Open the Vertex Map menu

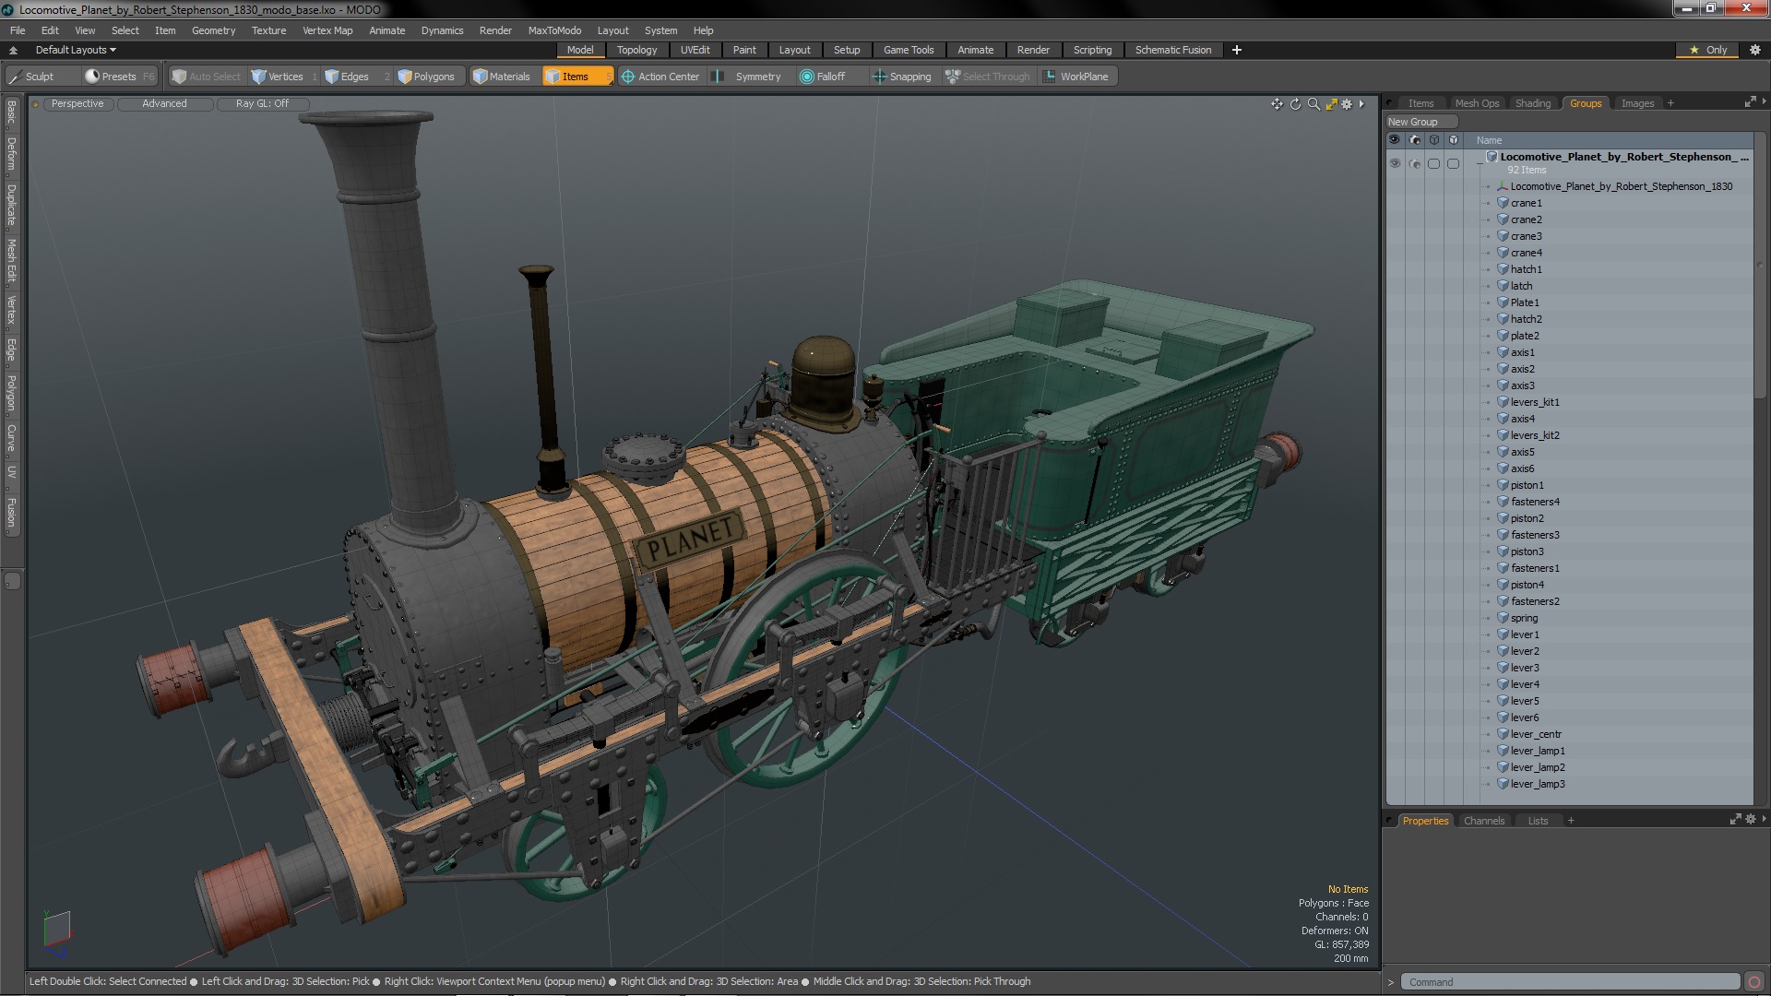tap(327, 30)
